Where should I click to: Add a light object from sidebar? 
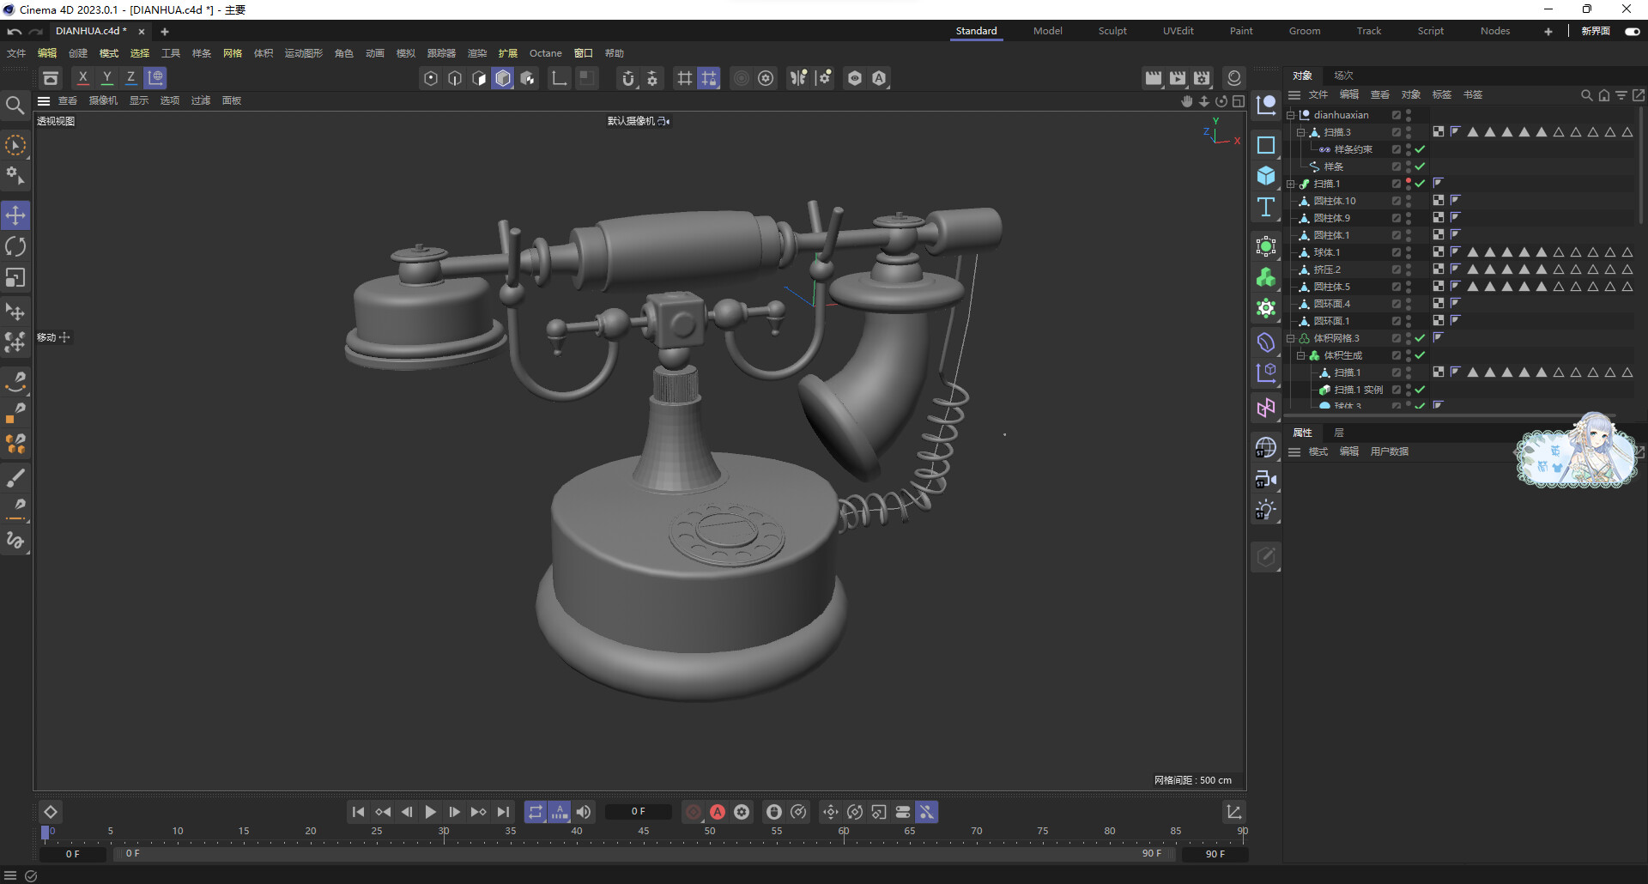[x=1266, y=510]
